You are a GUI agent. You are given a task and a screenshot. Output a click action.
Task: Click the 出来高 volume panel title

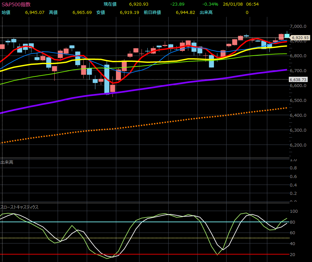[7, 162]
